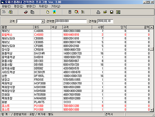Click the floppy disk save icon
Image resolution: width=155 pixels, height=117 pixels.
point(112,12)
